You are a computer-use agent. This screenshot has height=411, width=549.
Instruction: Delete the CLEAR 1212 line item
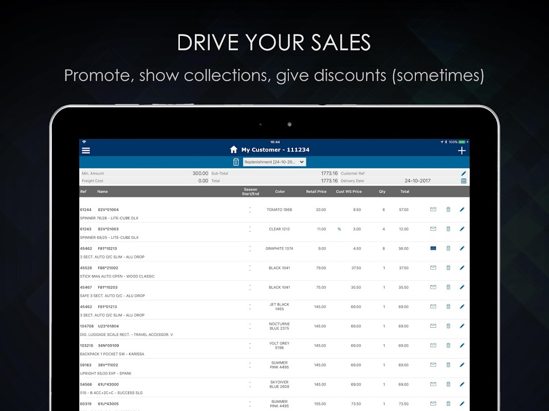[448, 229]
